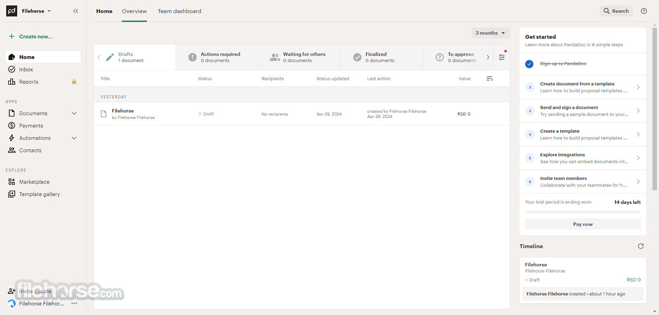Click the right arrow of status tabs

(x=488, y=57)
